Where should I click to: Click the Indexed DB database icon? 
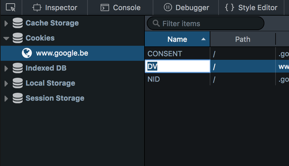(x=17, y=68)
